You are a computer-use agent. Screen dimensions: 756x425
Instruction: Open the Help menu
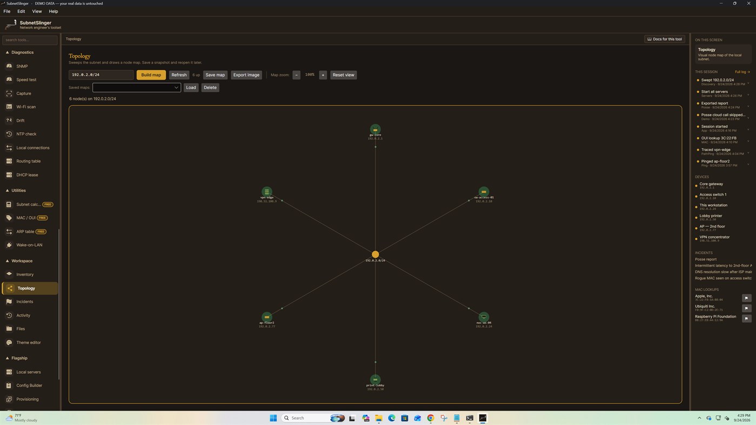tap(53, 11)
